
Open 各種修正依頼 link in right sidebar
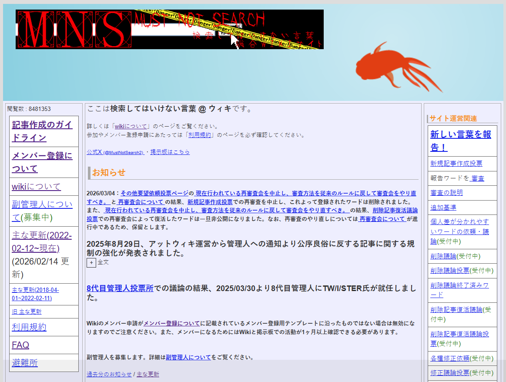(450, 359)
